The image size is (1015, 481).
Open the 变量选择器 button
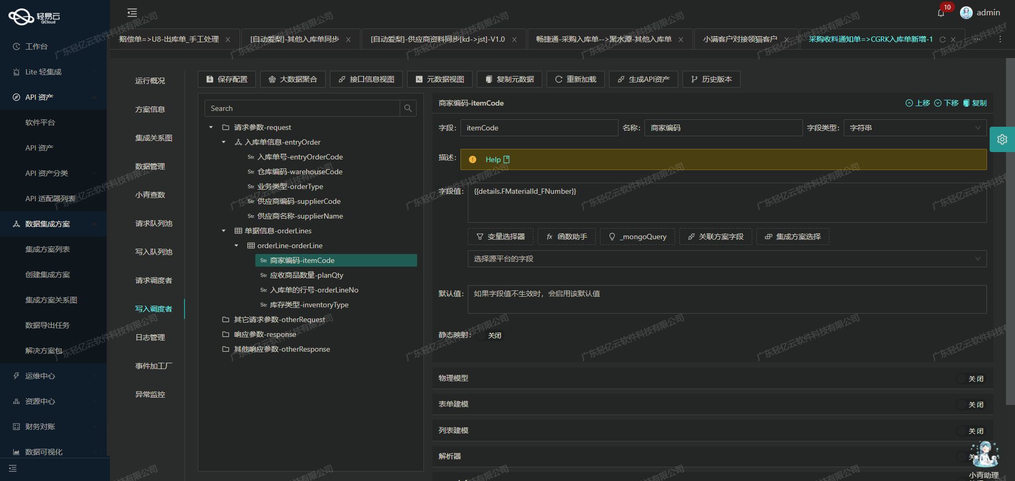[x=501, y=237]
